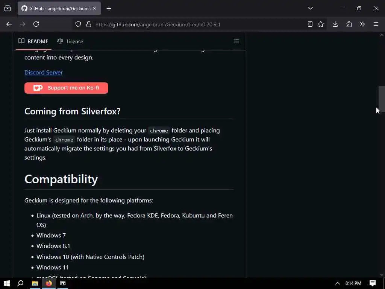Click the Compatibility heading
Viewport: 385px width, 289px height.
(x=61, y=179)
